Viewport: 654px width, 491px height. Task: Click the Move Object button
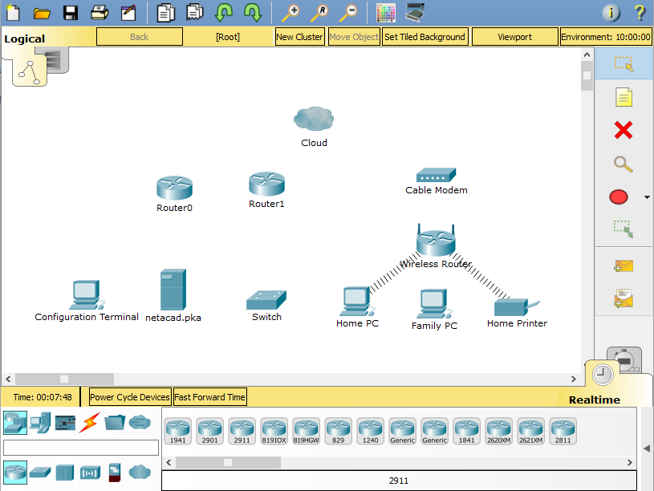[354, 37]
